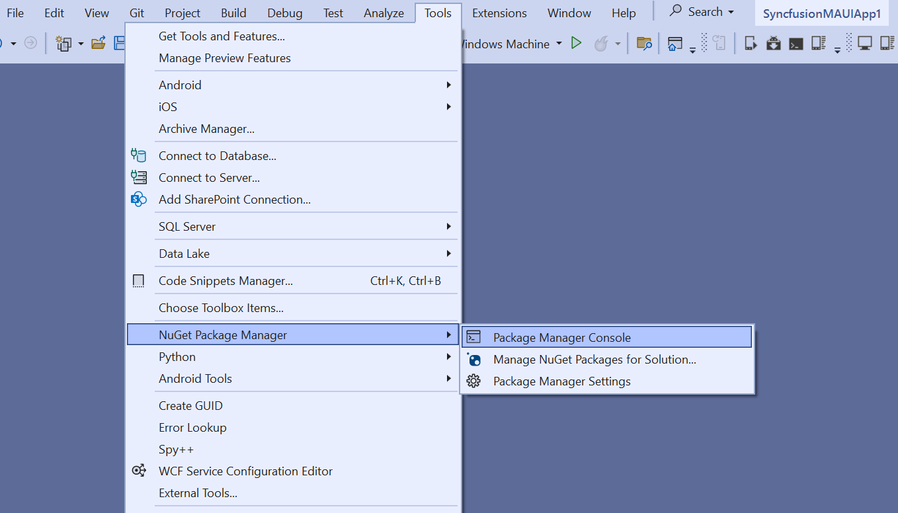Open the Hot Reload options dropdown arrow
This screenshot has width=898, height=513.
click(618, 44)
